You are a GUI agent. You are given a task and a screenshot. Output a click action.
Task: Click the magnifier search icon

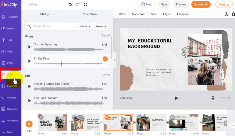[29, 26]
